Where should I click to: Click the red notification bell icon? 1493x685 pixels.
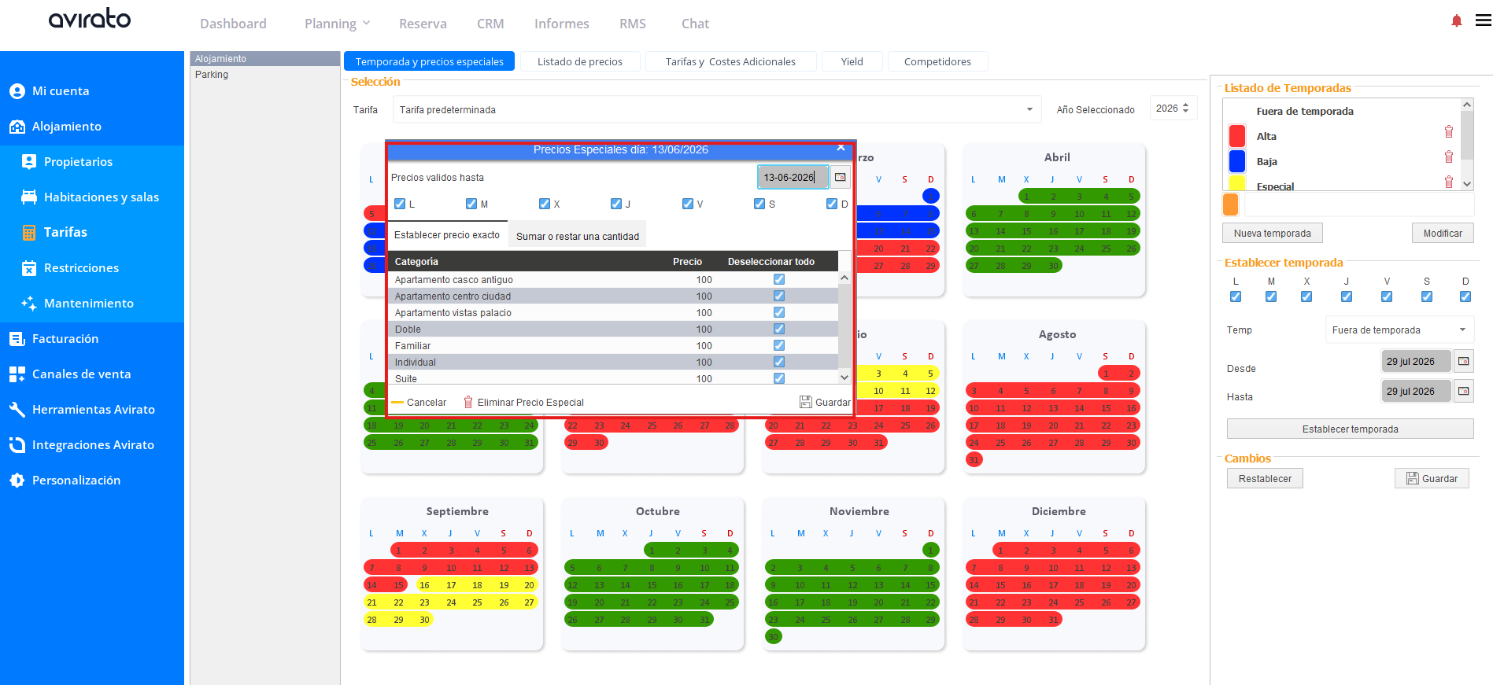pyautogui.click(x=1456, y=21)
